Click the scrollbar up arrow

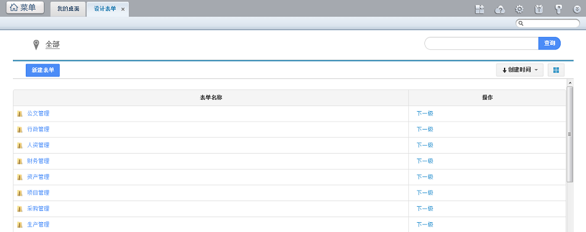pyautogui.click(x=570, y=83)
